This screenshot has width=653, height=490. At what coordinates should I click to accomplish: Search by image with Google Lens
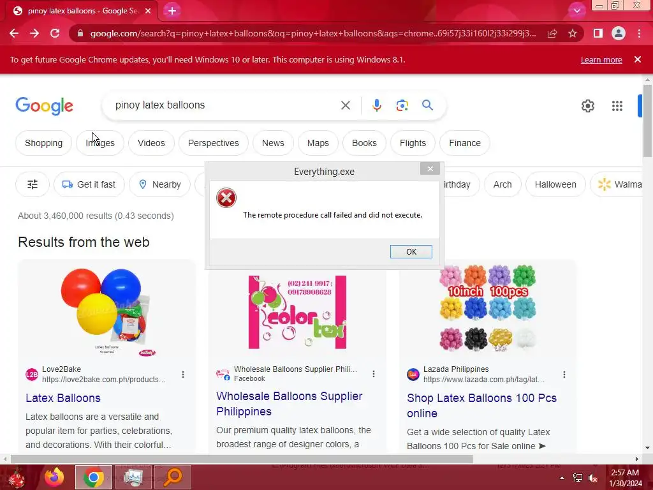[402, 105]
